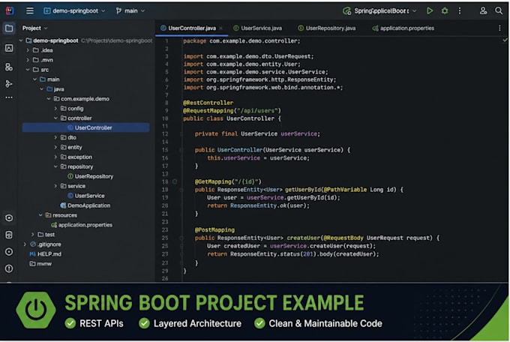Expand the exception package
The height and width of the screenshot is (342, 510).
coord(55,157)
